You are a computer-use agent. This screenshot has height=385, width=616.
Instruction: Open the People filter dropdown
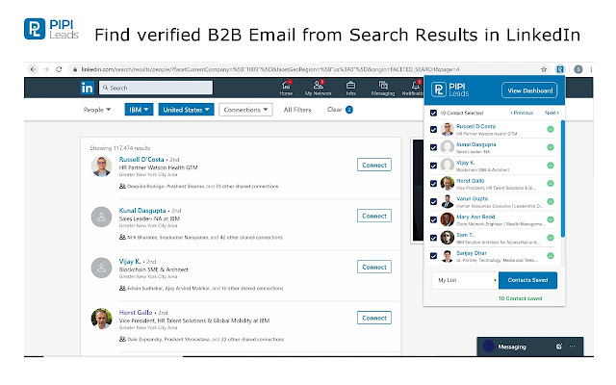pos(96,110)
